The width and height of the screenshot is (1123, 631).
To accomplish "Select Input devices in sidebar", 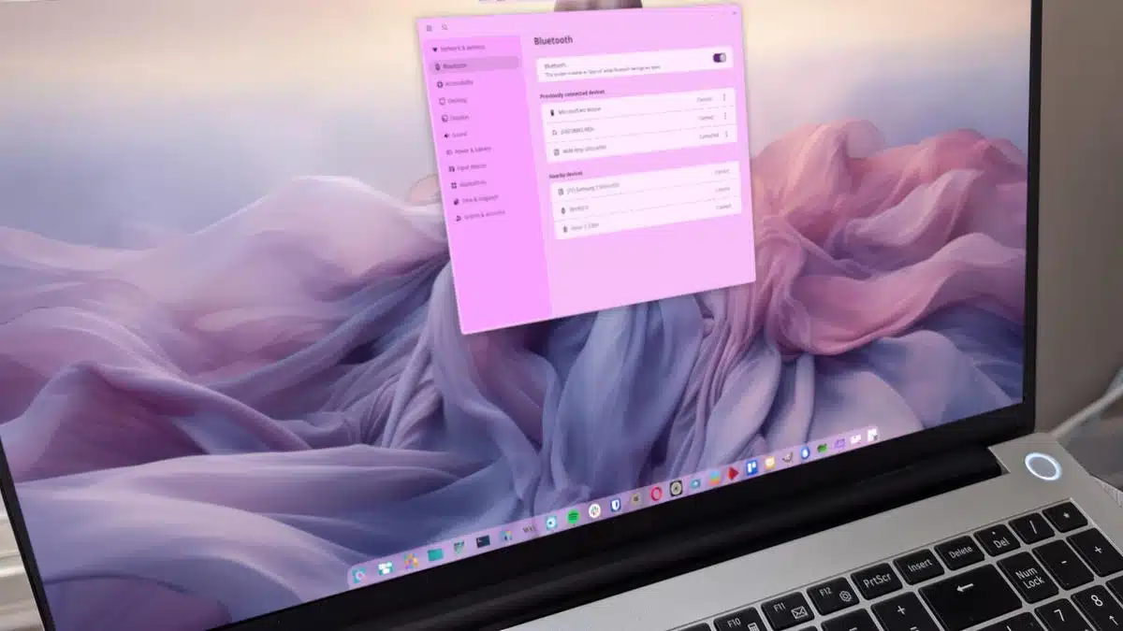I will tap(467, 167).
